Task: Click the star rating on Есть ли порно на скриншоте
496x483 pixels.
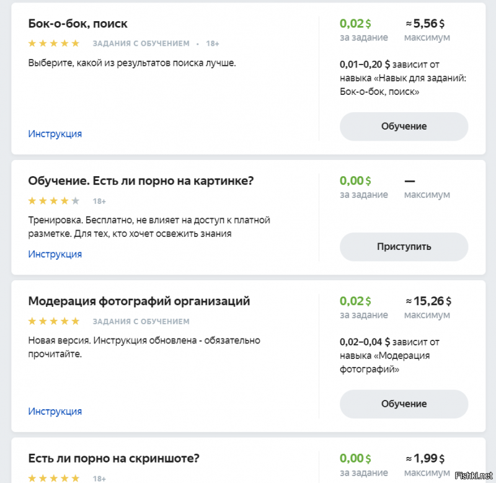Action: tap(54, 478)
